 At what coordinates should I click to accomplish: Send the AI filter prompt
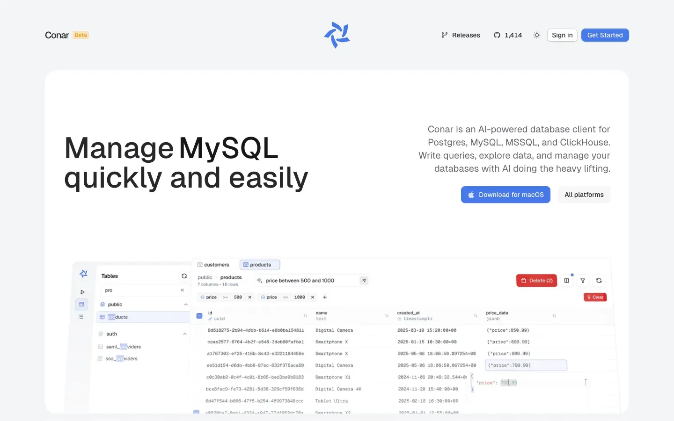(x=364, y=281)
